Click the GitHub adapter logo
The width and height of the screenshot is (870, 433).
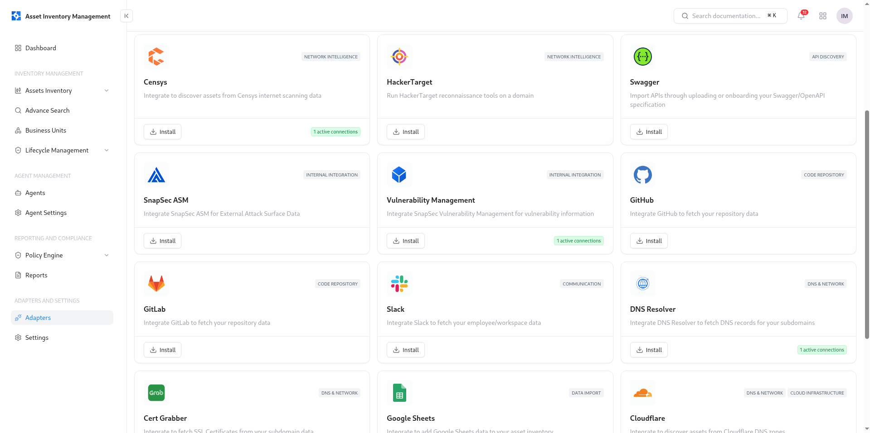click(x=642, y=175)
